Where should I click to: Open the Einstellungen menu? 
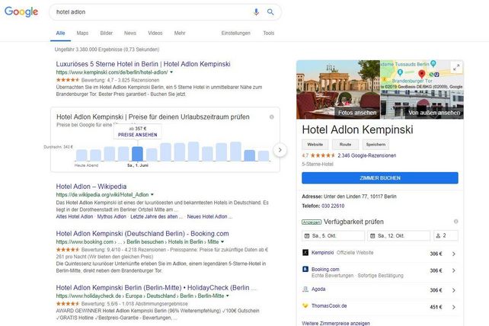tap(235, 34)
